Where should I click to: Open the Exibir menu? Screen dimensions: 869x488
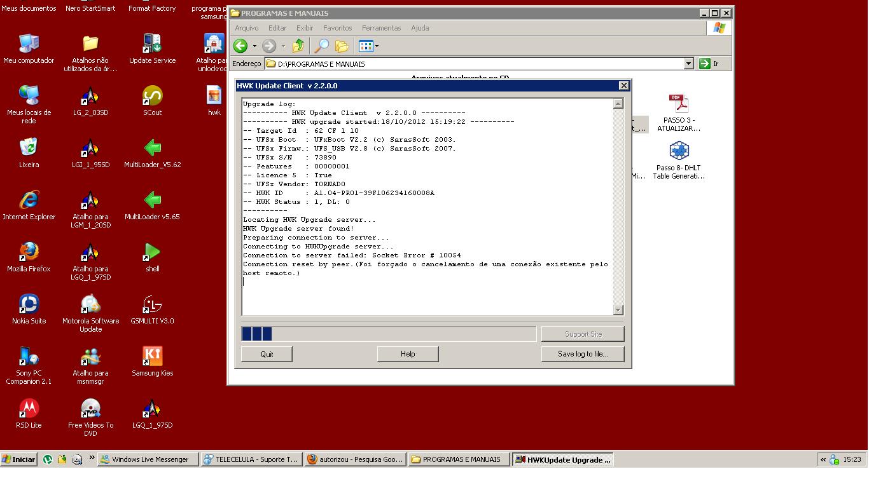(305, 28)
